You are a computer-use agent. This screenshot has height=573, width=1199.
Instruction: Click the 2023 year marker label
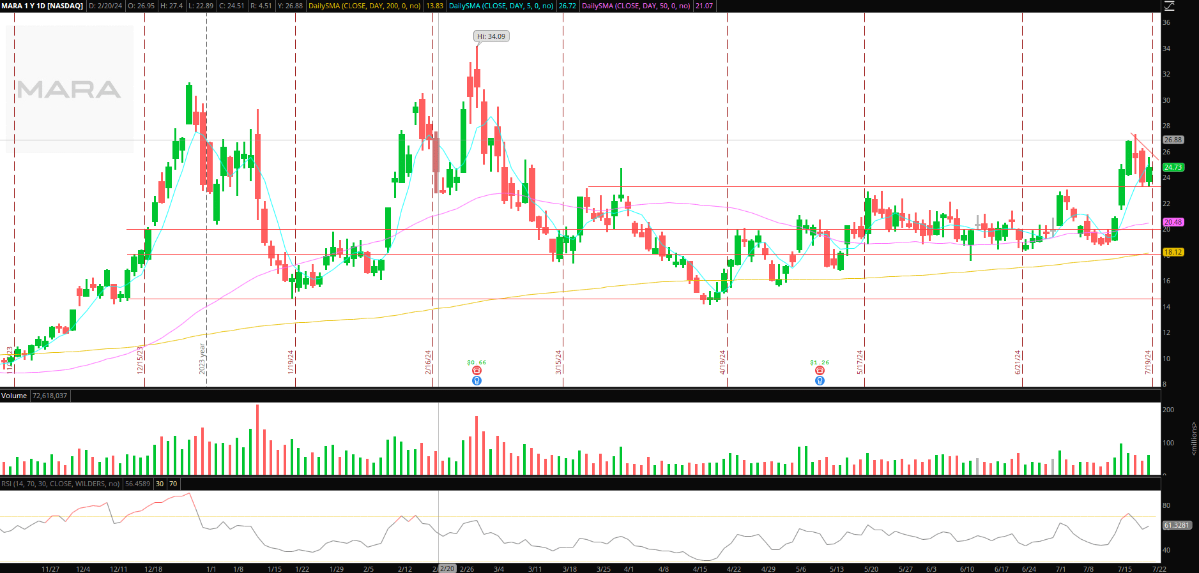202,359
